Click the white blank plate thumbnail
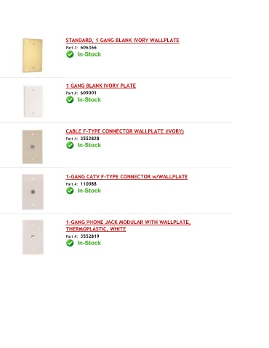269x348 pixels. 33,101
